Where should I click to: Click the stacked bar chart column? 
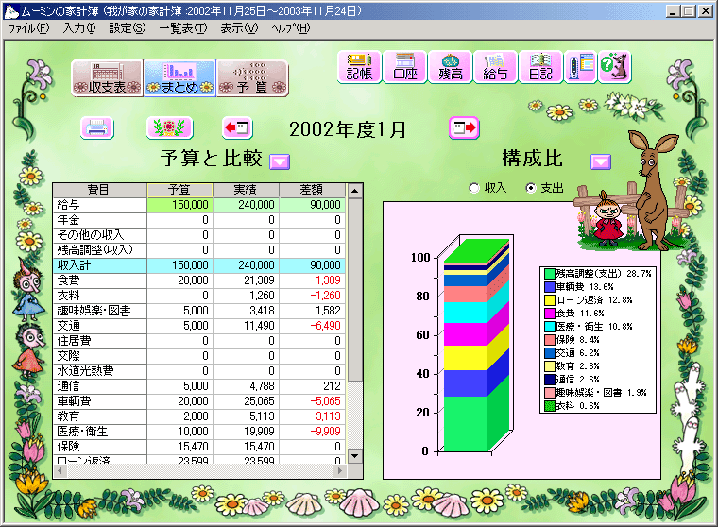pos(476,346)
